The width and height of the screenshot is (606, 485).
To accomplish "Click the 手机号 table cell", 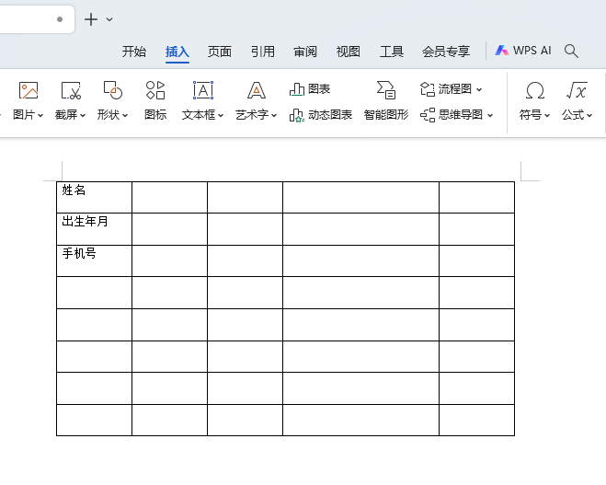I will (95, 261).
